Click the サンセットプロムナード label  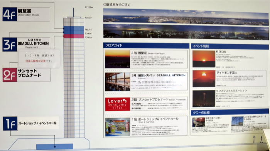29,73
